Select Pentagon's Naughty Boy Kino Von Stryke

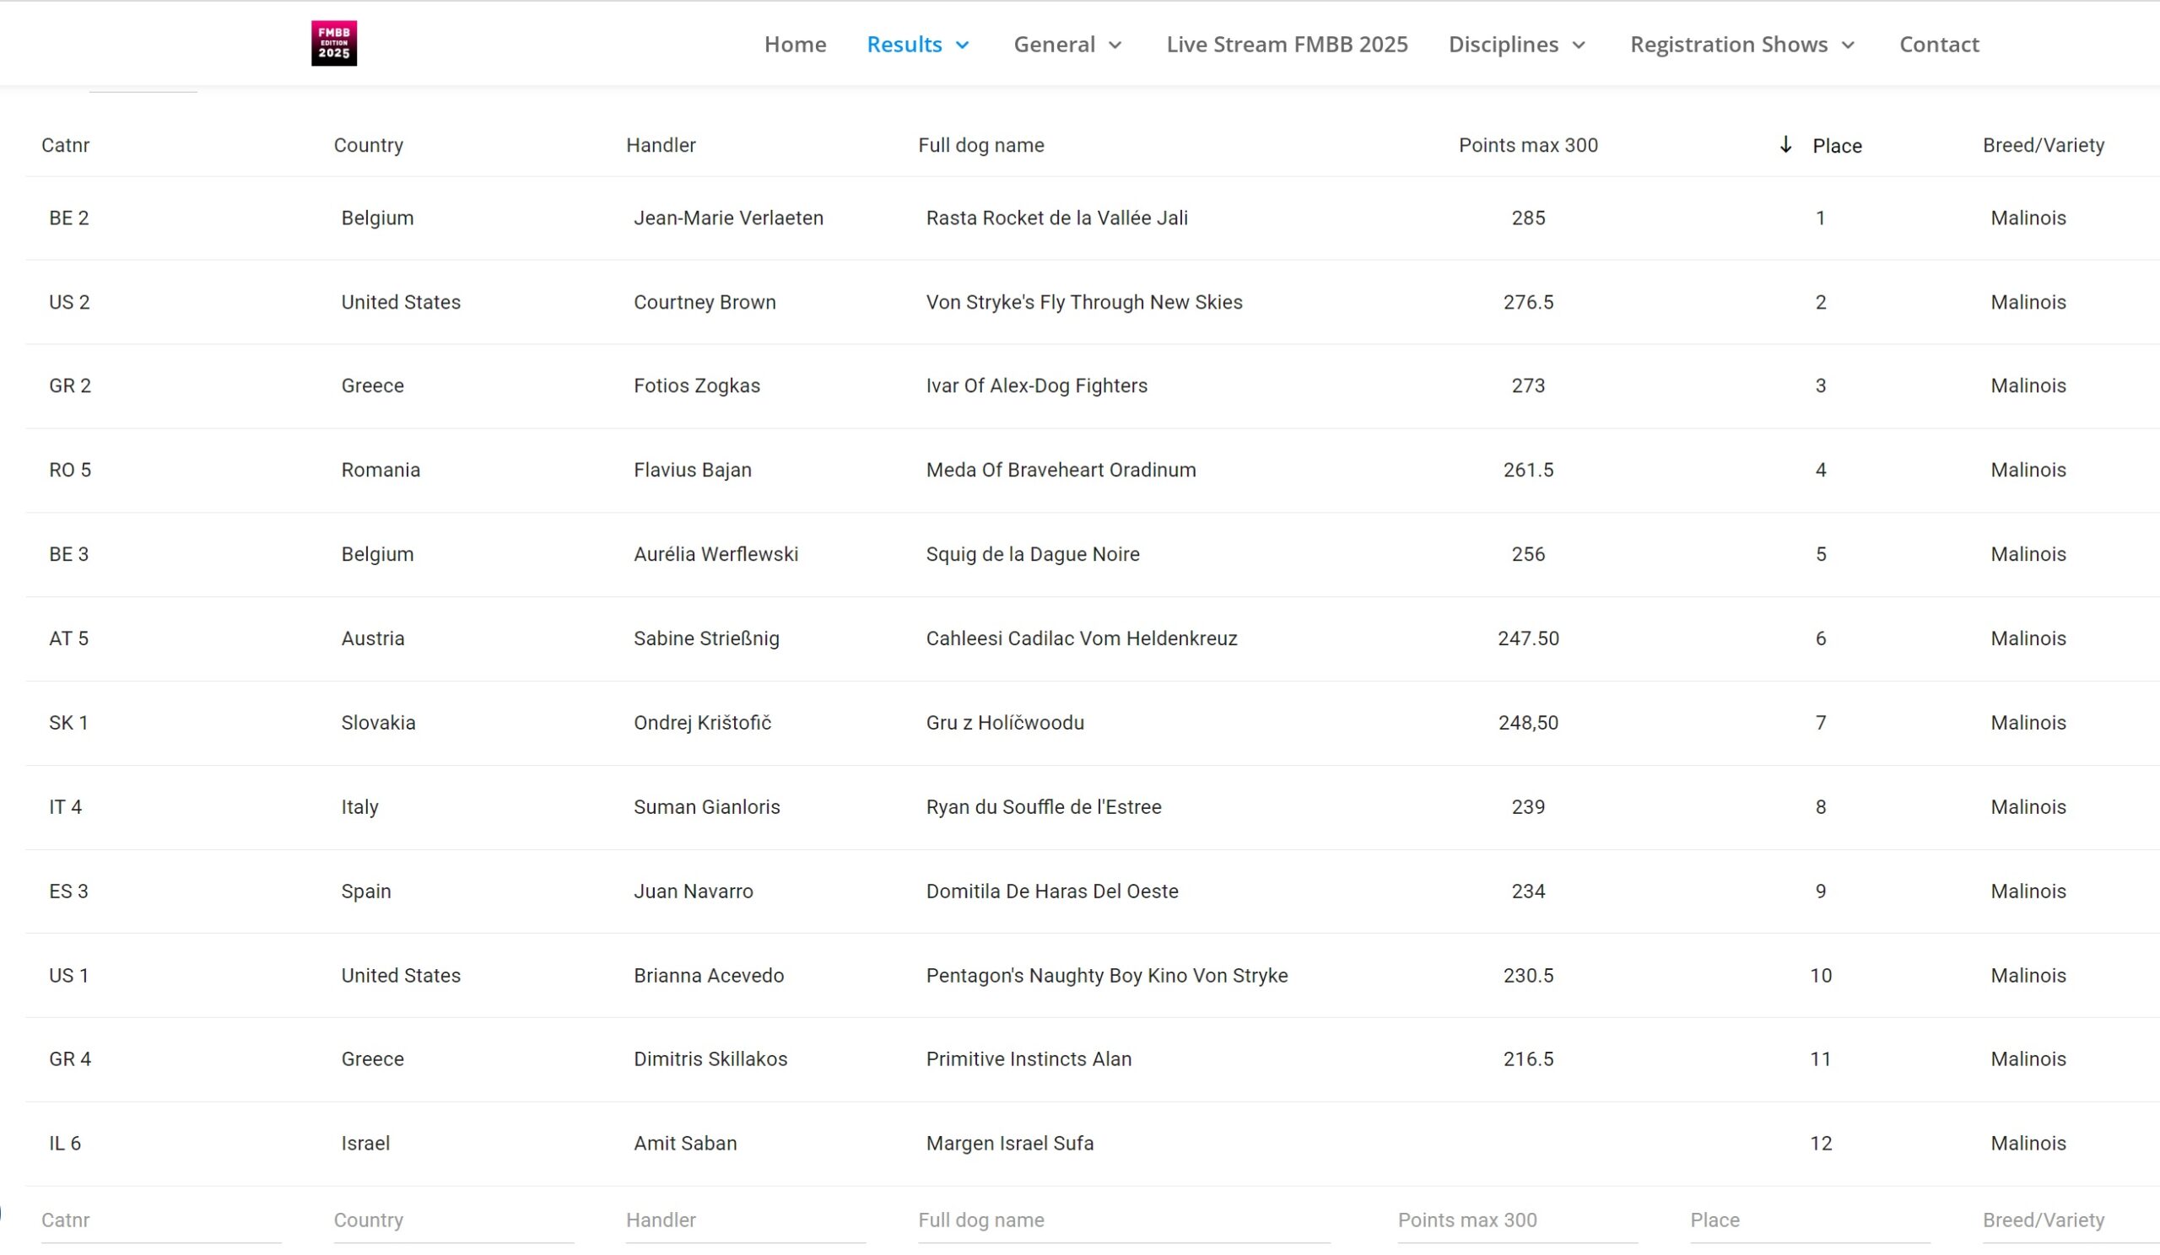click(1106, 975)
